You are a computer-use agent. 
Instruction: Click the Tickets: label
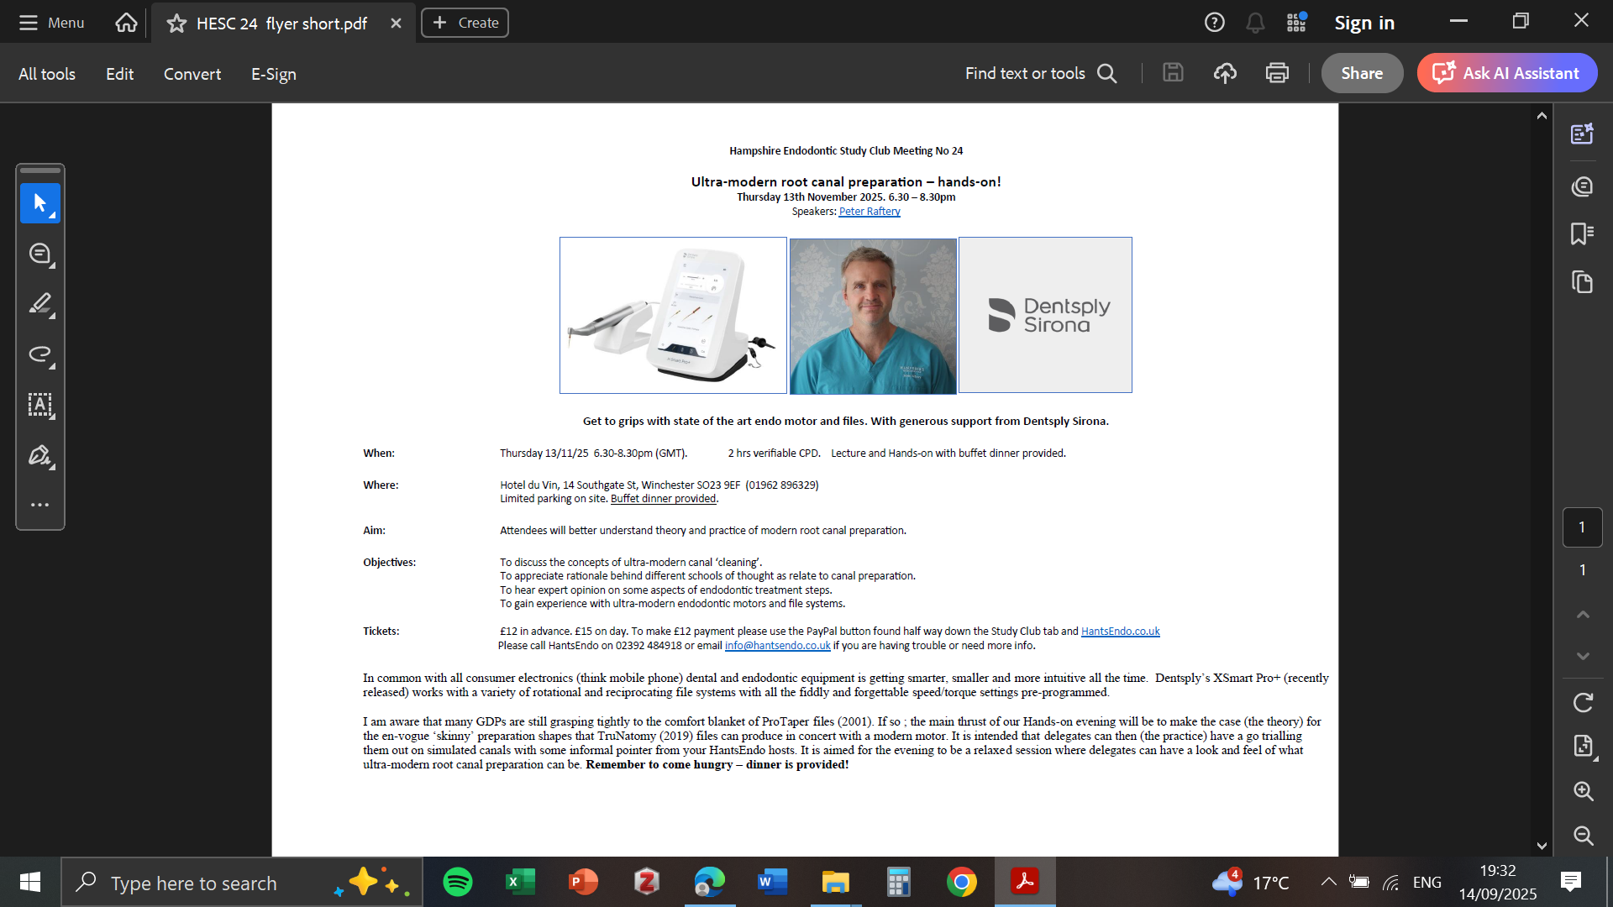[381, 632]
